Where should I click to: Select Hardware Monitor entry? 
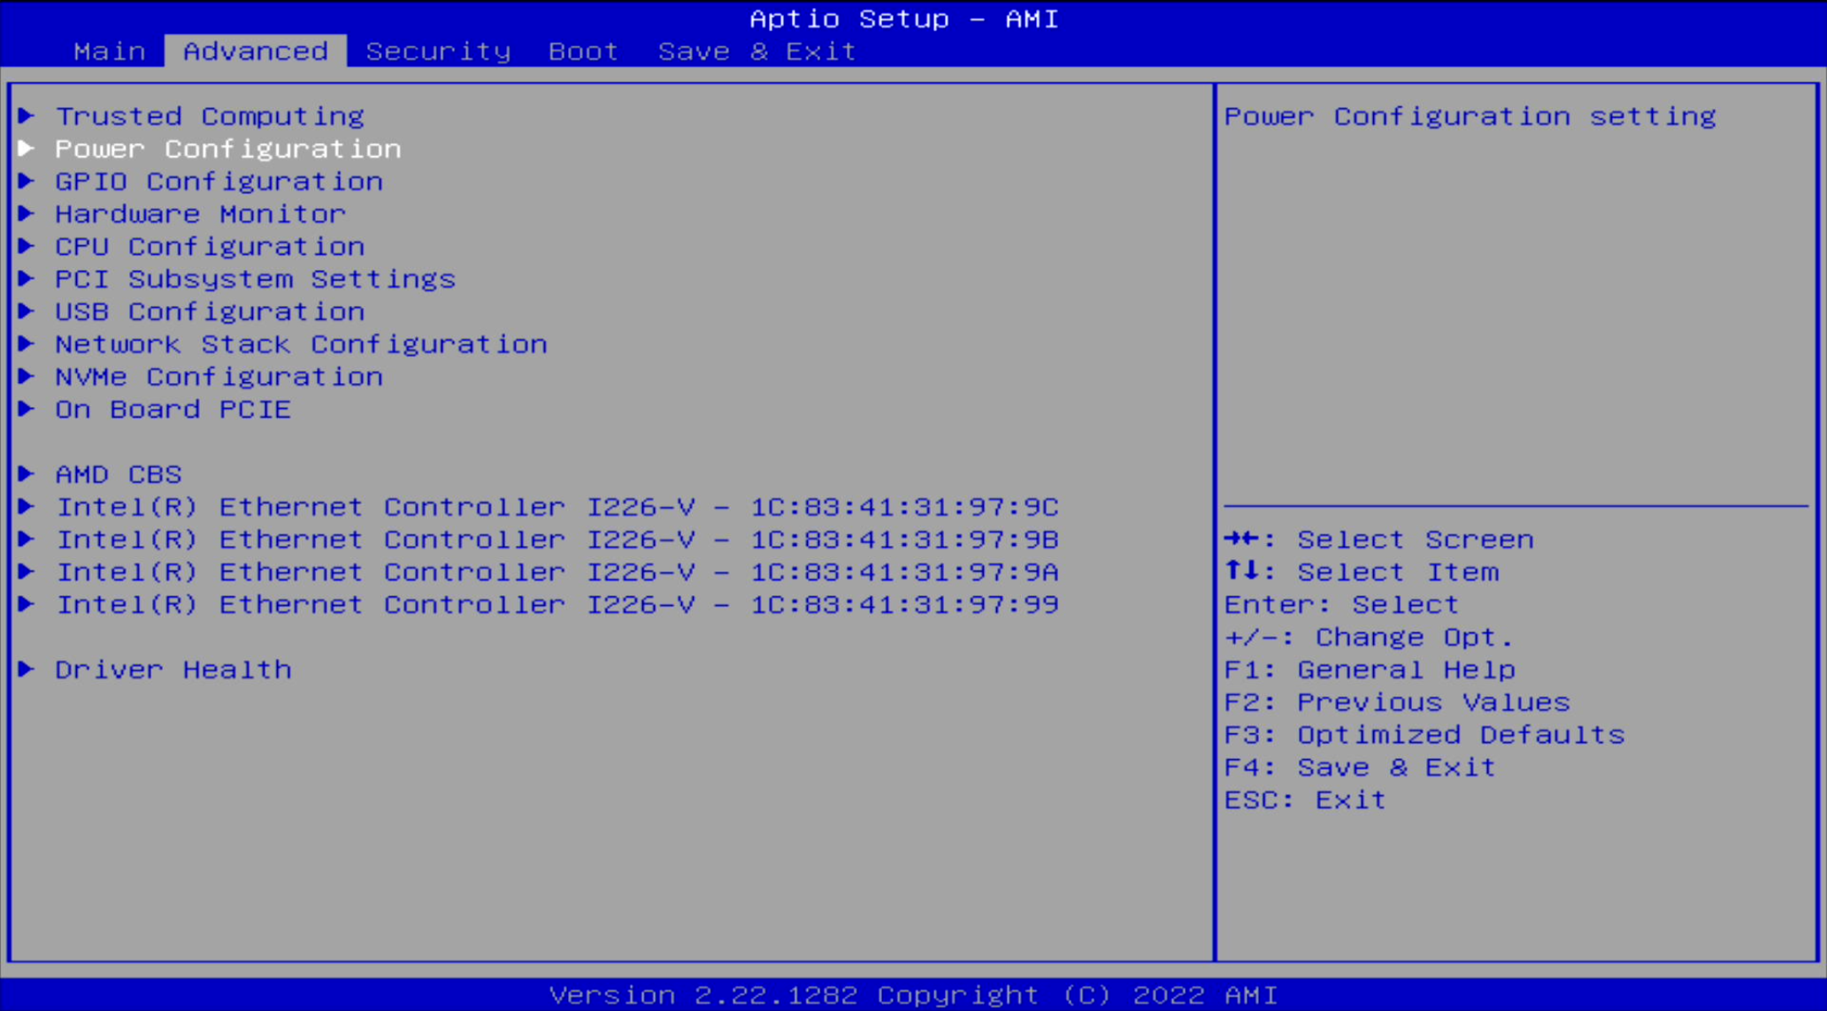pyautogui.click(x=201, y=214)
